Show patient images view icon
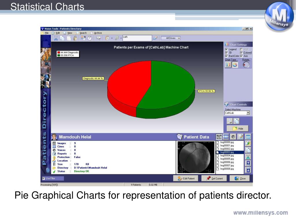This screenshot has width=296, height=222. 219,137
